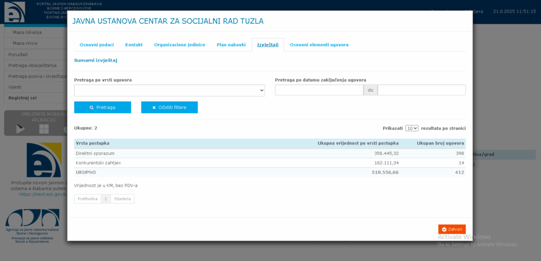Click the contract start date input field
Screen dimensions: 541x261
tap(319, 90)
